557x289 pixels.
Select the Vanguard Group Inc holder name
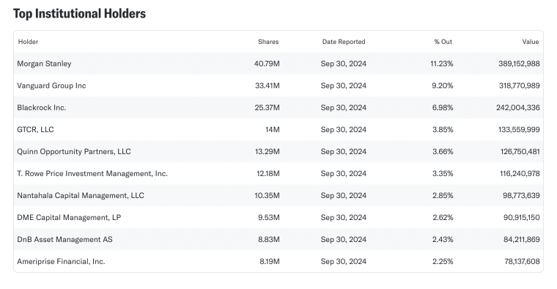pos(51,86)
